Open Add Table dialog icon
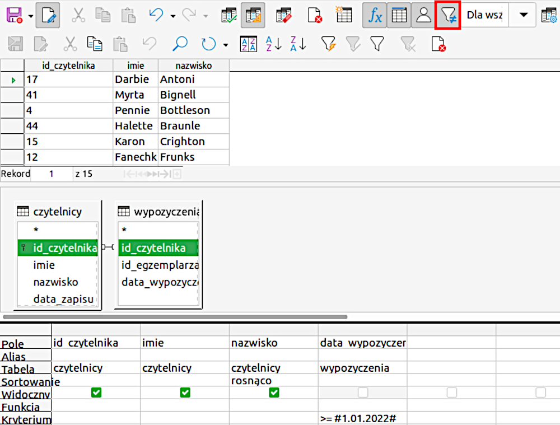Image resolution: width=560 pixels, height=425 pixels. tap(343, 15)
